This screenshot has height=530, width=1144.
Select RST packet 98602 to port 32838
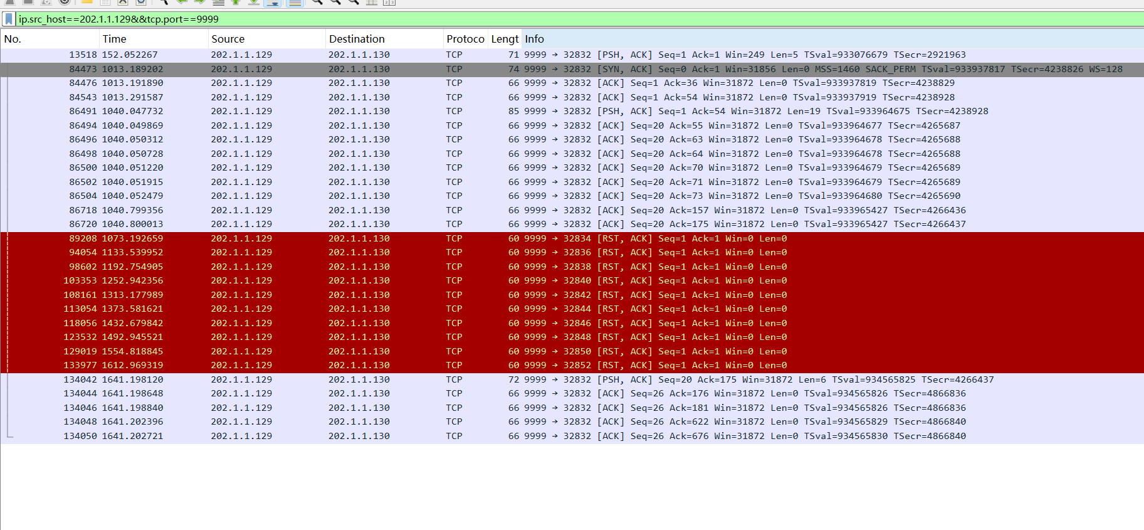point(572,267)
